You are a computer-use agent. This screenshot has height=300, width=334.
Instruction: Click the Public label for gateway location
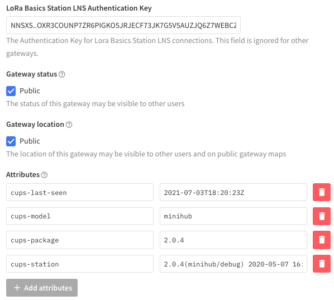pyautogui.click(x=30, y=141)
